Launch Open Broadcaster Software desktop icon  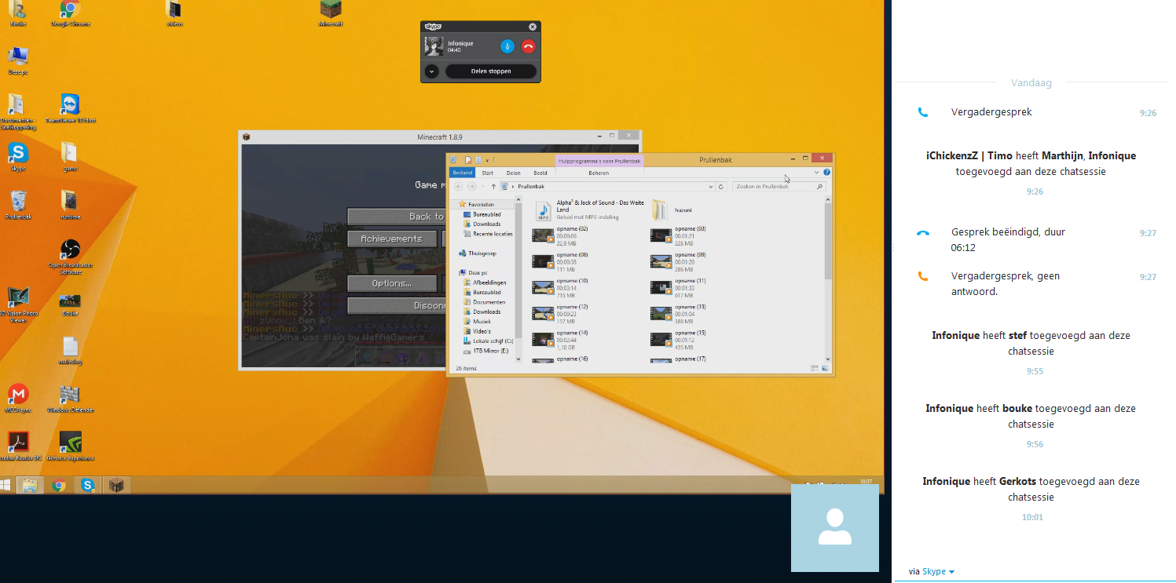(70, 257)
